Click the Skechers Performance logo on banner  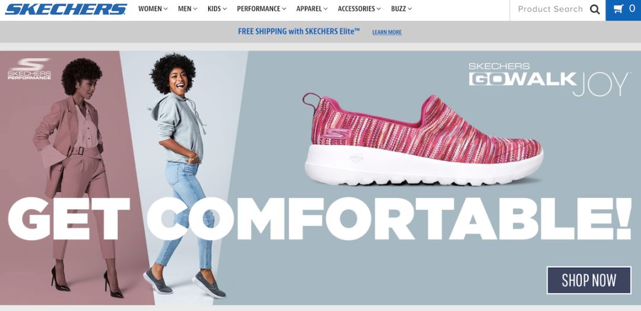(30, 69)
